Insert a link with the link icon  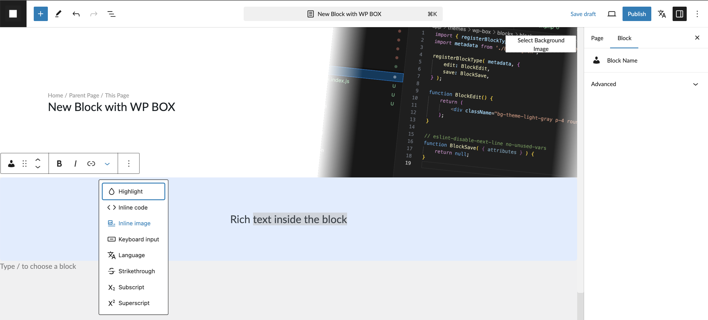91,164
